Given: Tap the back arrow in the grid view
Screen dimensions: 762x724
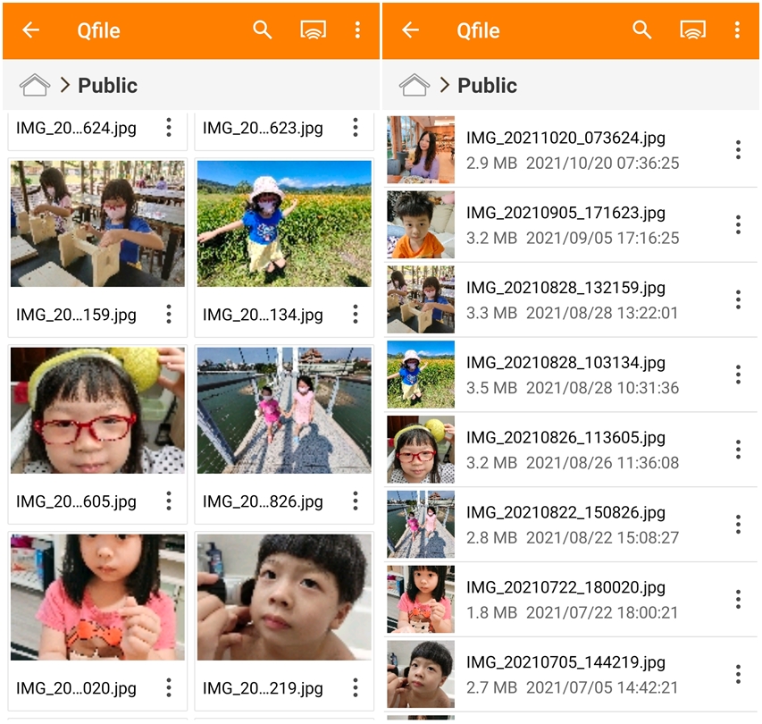Looking at the screenshot, I should (31, 30).
